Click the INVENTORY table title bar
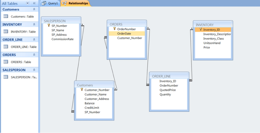The width and height of the screenshot is (260, 133). [213, 24]
